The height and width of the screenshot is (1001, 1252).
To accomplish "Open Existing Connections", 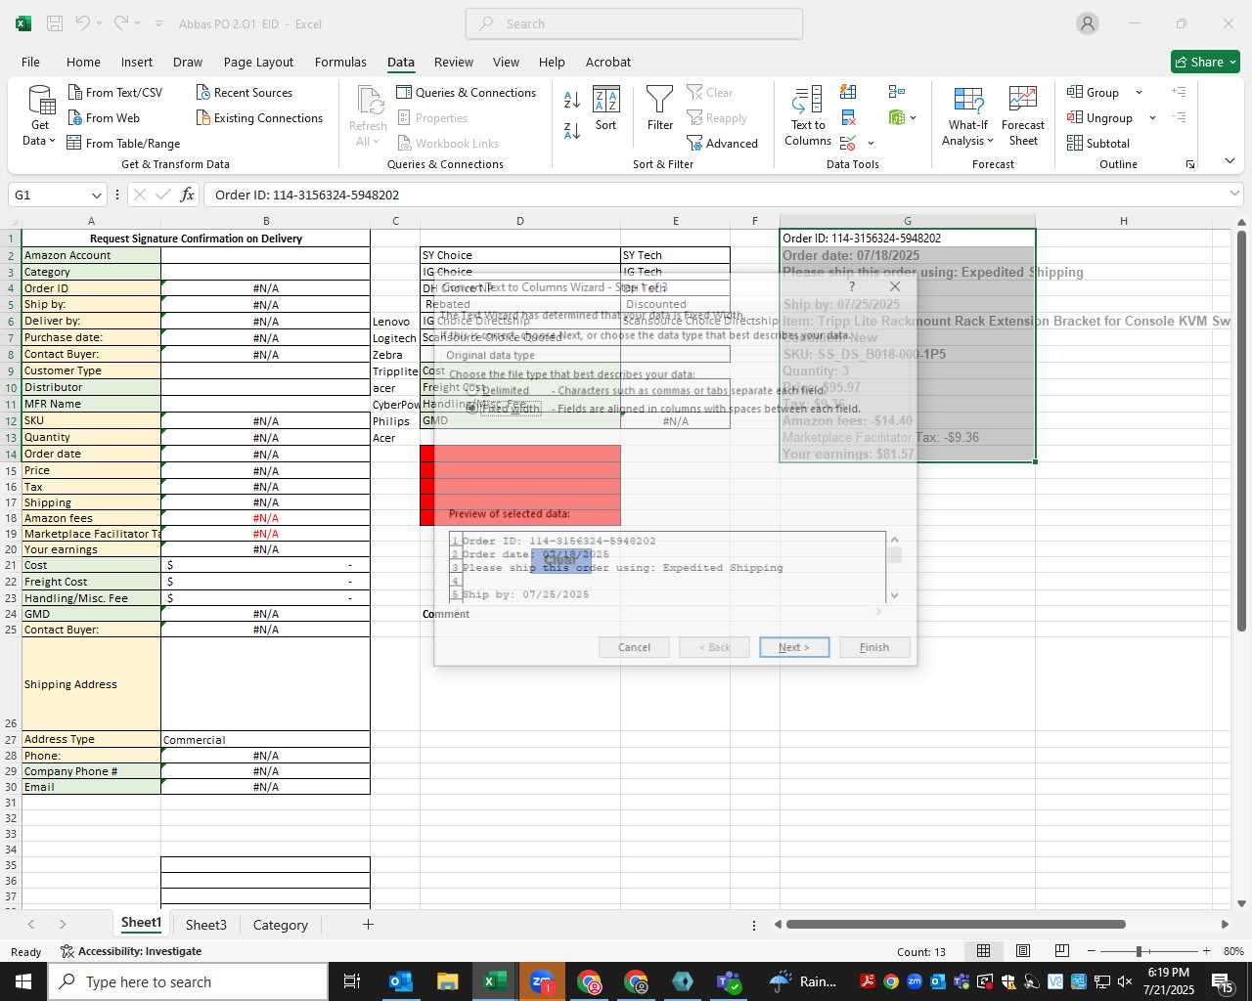I will coord(259,117).
